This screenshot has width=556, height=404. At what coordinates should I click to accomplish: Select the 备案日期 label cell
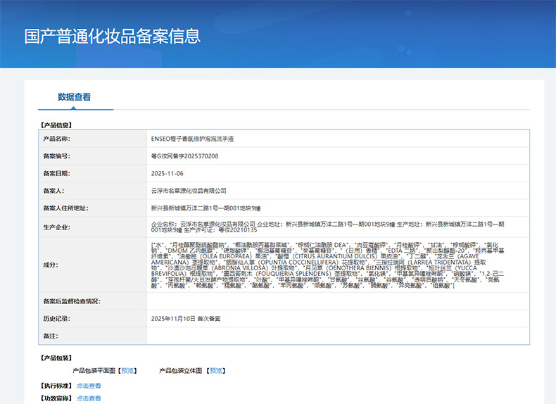[93, 173]
